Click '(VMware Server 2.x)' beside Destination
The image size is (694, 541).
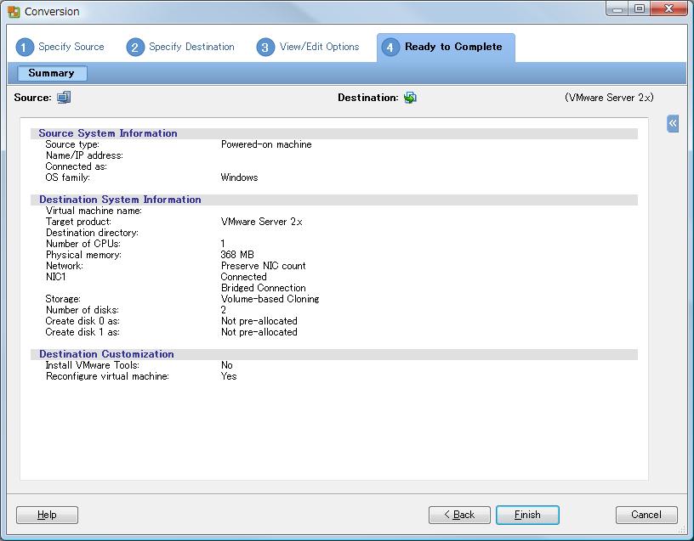point(609,98)
